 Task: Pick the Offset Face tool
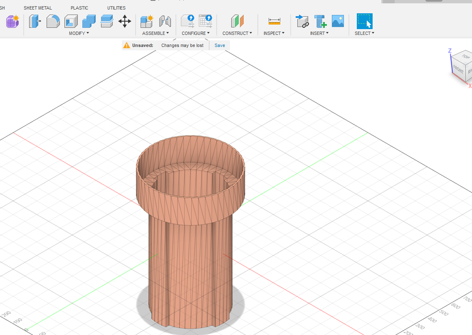point(107,21)
